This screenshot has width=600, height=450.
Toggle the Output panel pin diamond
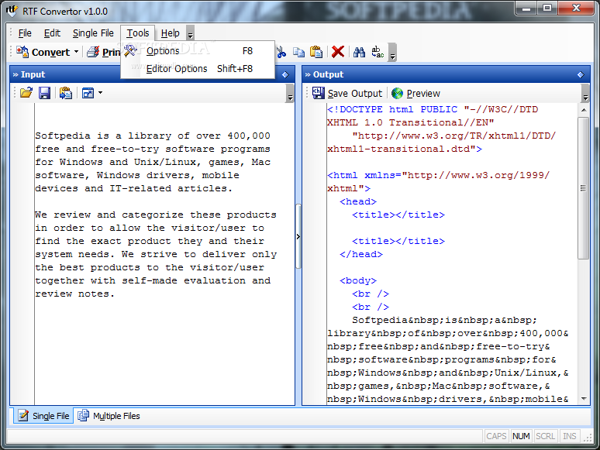[581, 74]
